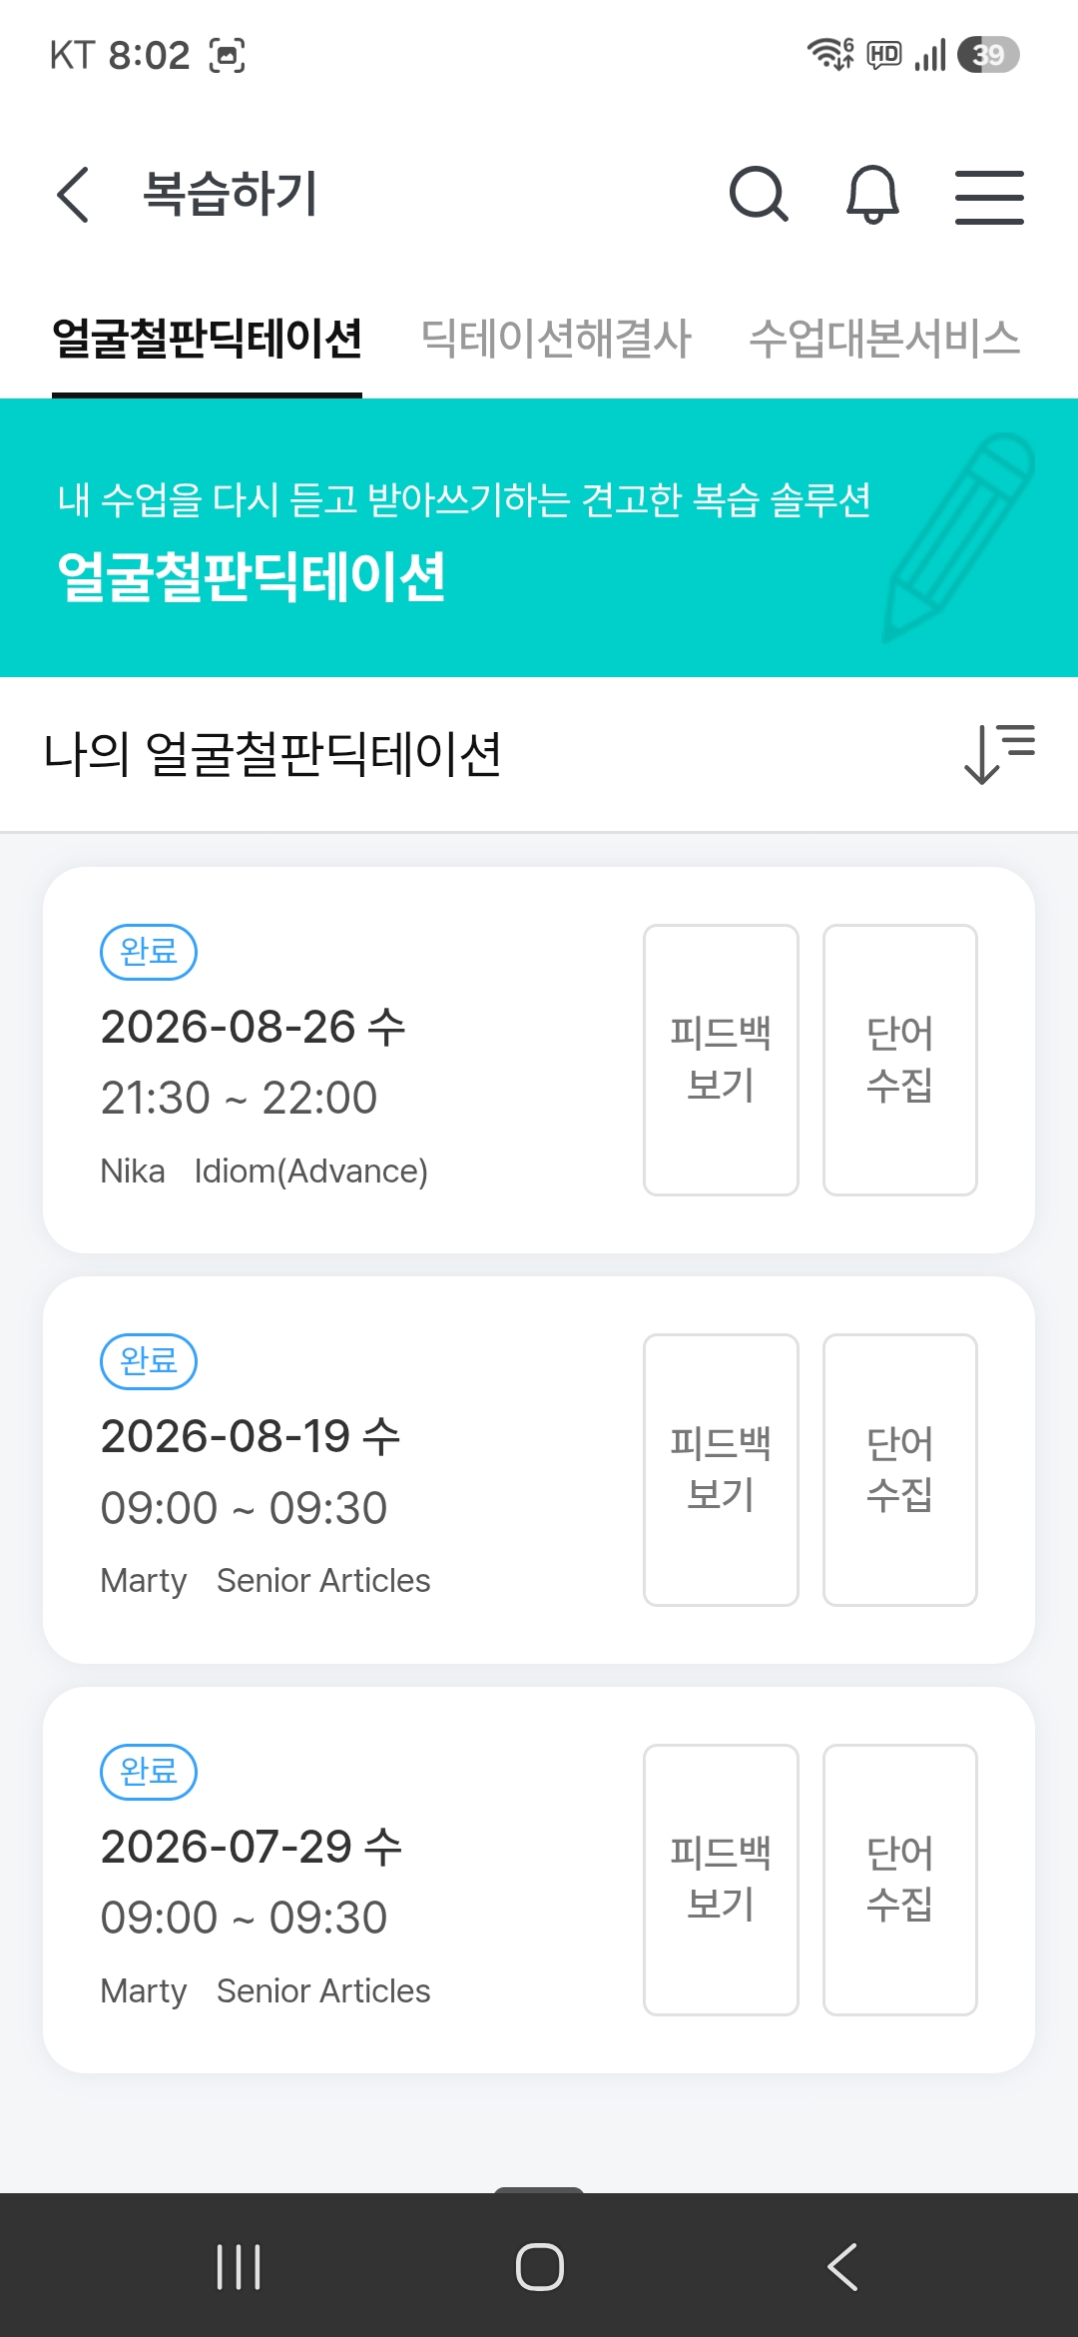
Task: Tap the back arrow beside 복습하기
Action: tap(73, 194)
